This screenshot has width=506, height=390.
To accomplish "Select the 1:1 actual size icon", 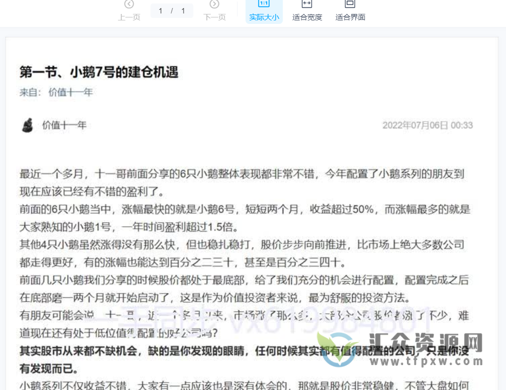I will [x=264, y=4].
